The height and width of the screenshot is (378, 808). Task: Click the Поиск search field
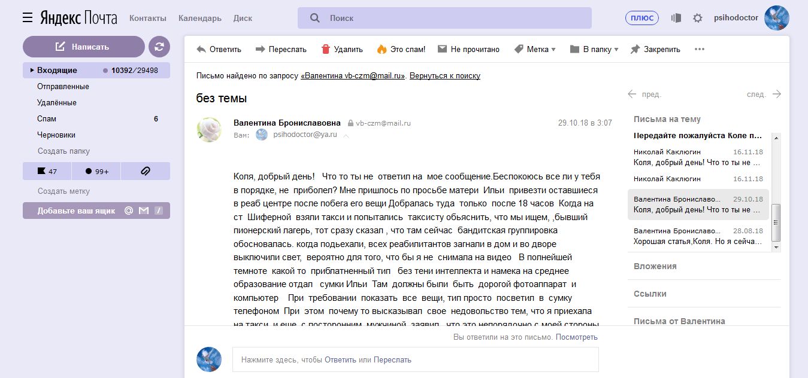click(x=444, y=18)
